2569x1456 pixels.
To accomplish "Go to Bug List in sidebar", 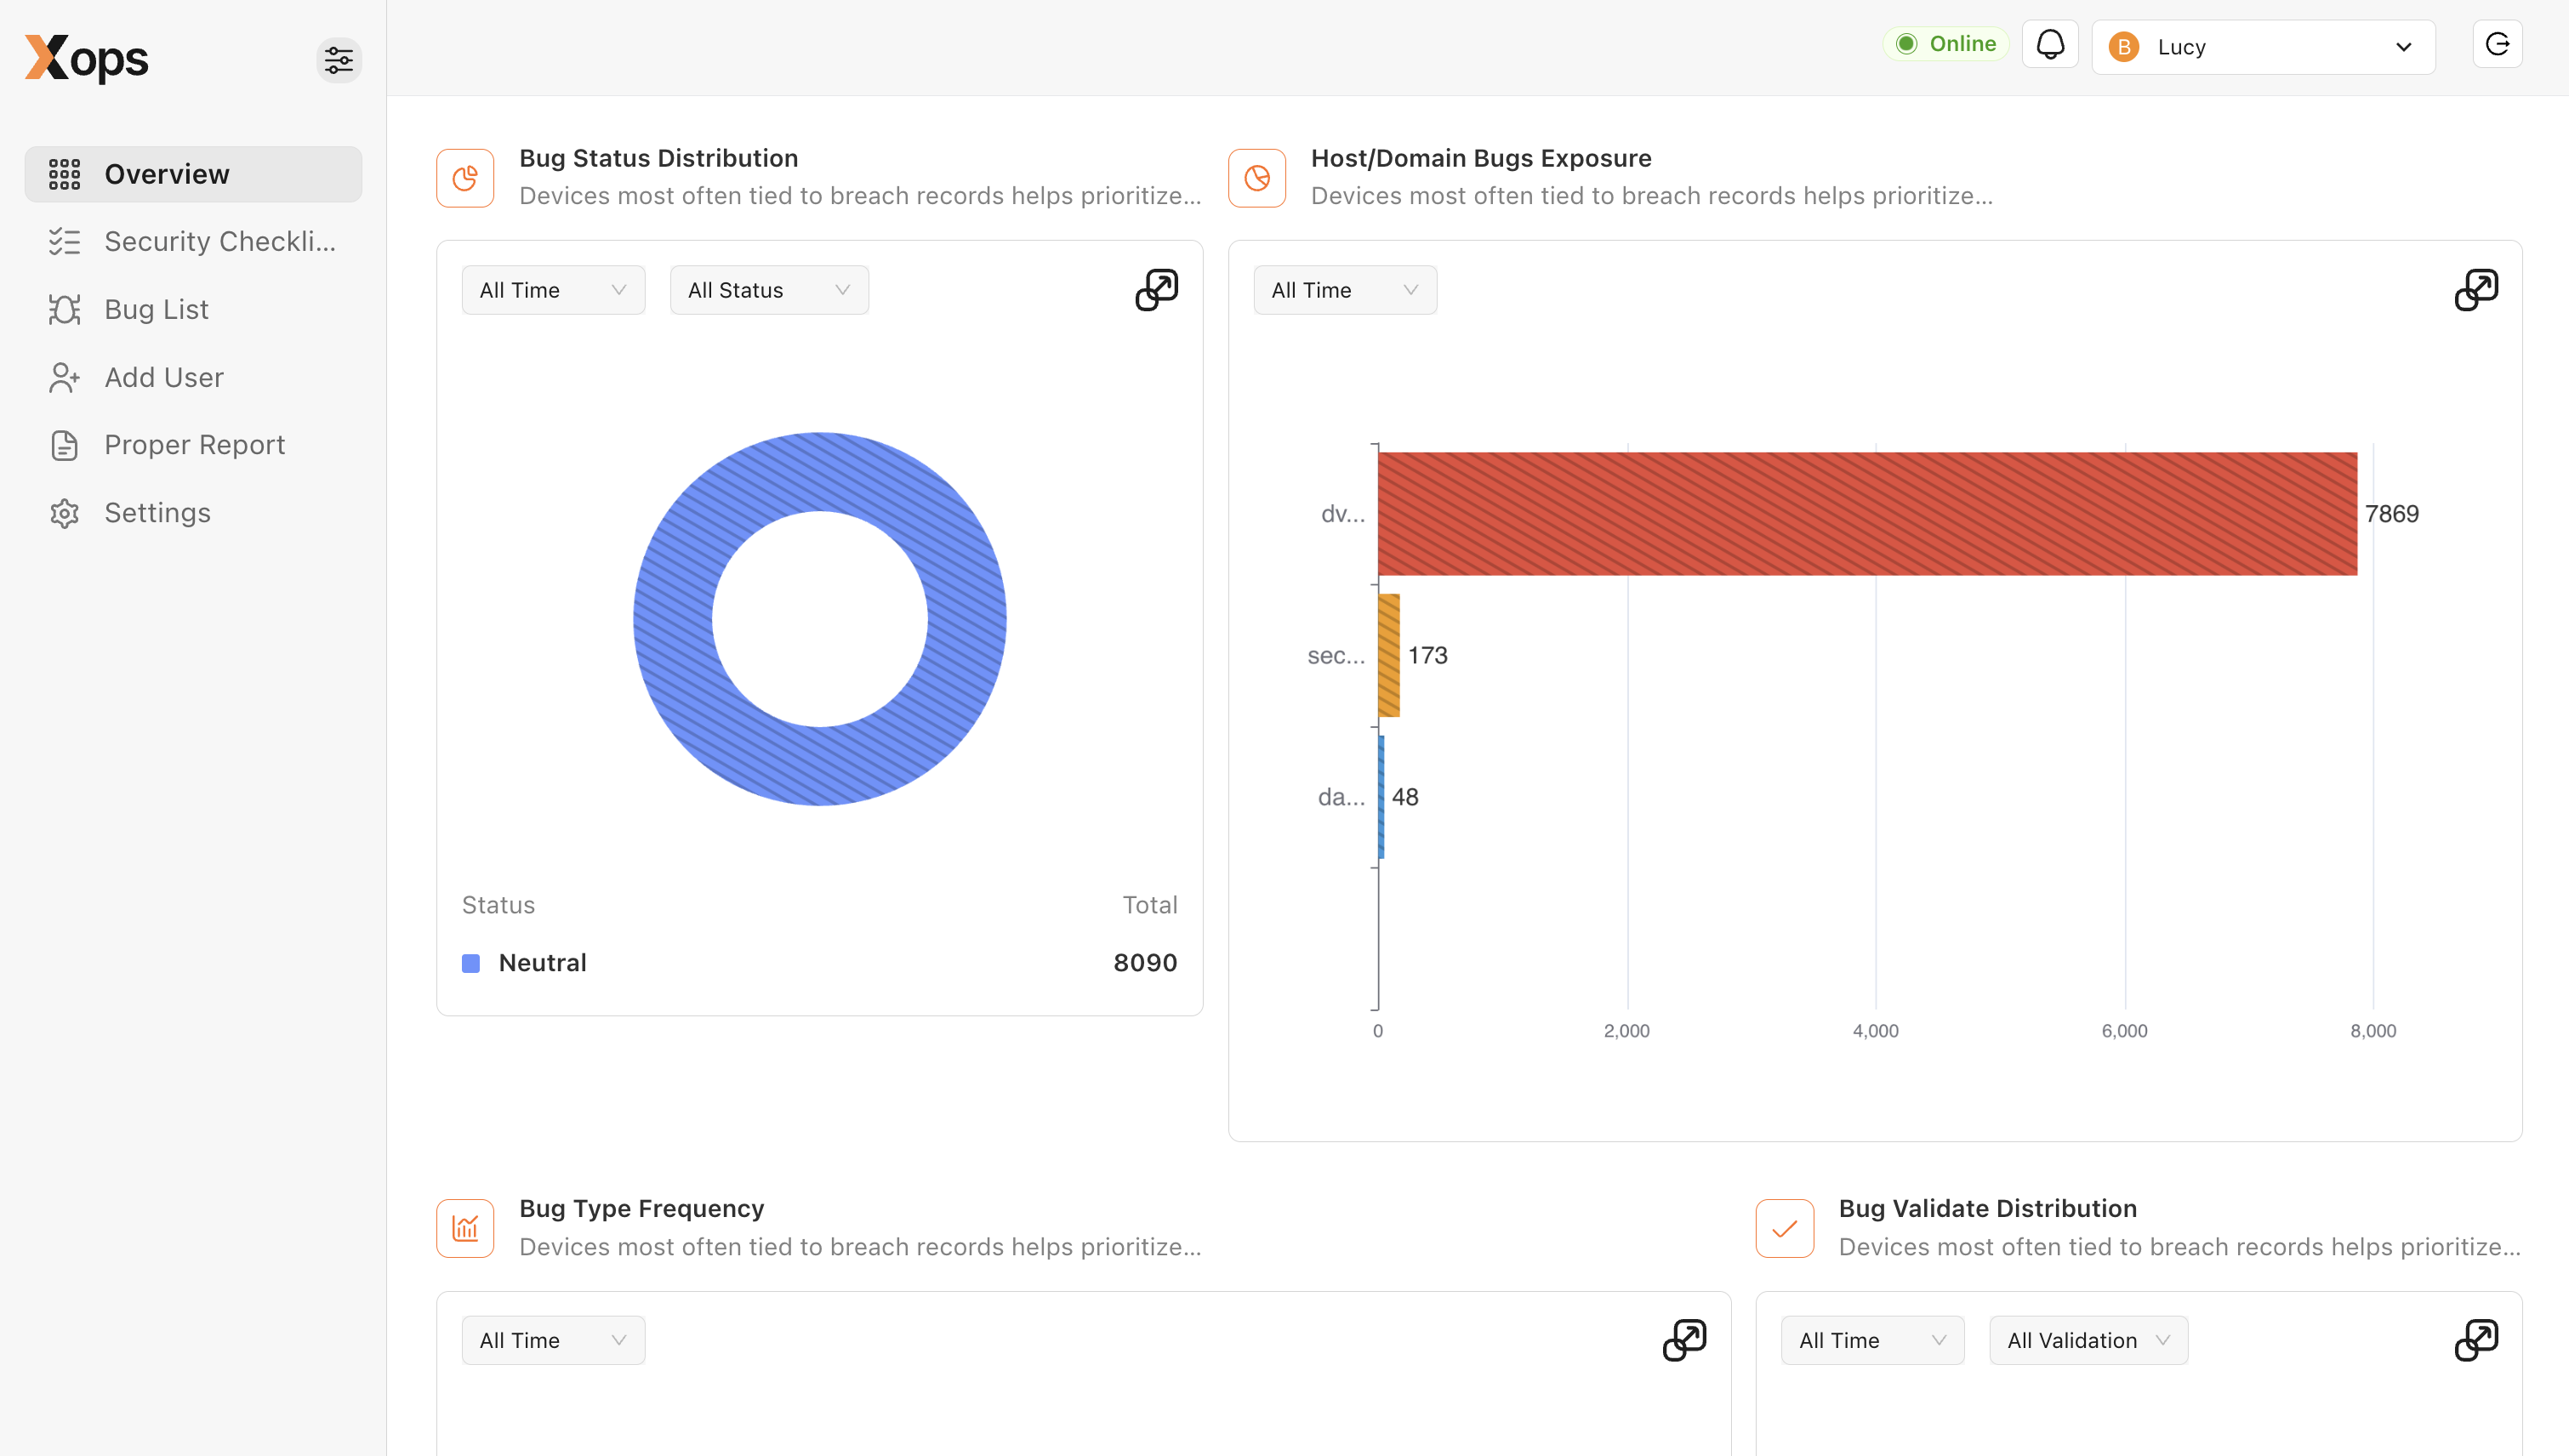I will tap(156, 310).
